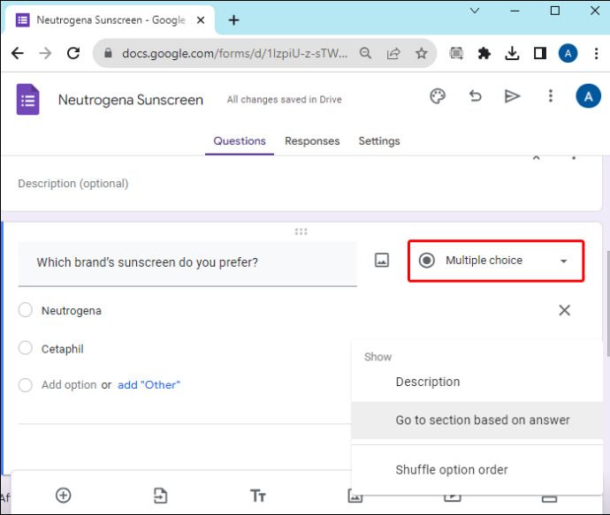Select Go to section based on answer
610x515 pixels.
click(x=477, y=420)
